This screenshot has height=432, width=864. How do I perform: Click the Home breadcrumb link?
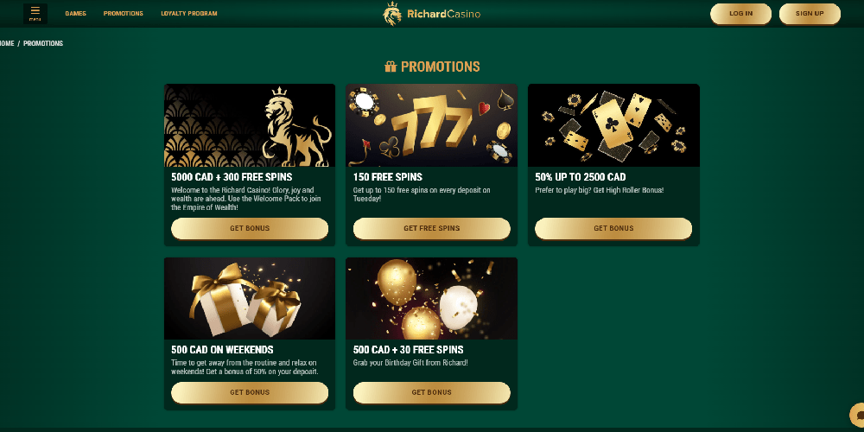[x=7, y=43]
